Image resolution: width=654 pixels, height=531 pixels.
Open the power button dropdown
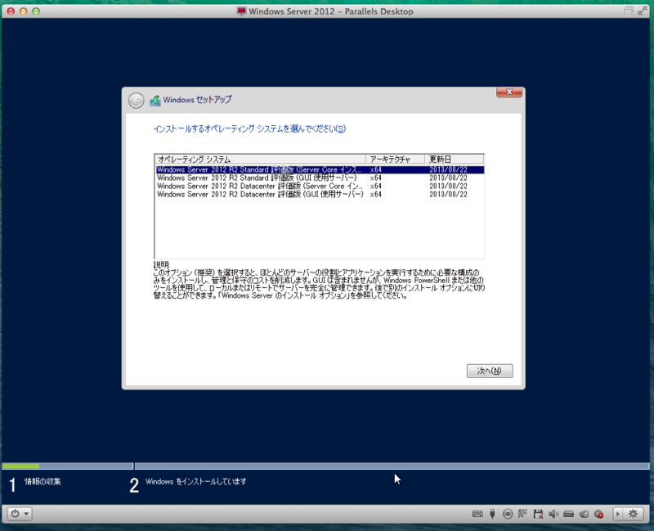point(20,514)
